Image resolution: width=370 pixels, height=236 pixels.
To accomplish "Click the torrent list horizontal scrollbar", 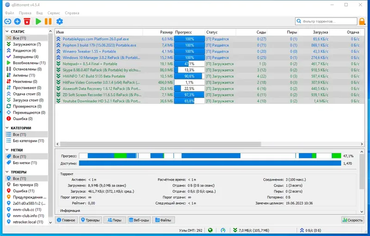I will (x=160, y=144).
